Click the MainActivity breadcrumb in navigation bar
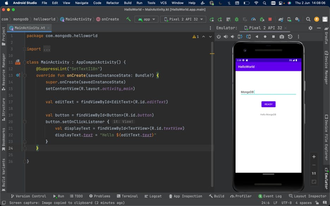This screenshot has width=330, height=206. point(76,19)
